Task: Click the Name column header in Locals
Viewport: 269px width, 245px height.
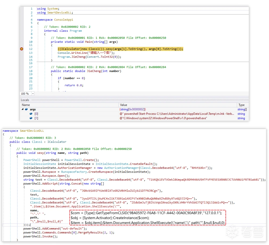Action: [26, 105]
